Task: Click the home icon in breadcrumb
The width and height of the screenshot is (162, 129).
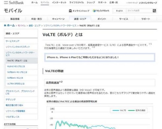Action: (x=5, y=25)
